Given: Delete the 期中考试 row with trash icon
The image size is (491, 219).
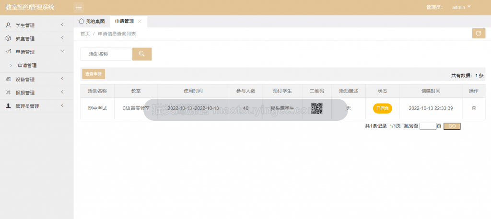Looking at the screenshot, I should (x=473, y=108).
